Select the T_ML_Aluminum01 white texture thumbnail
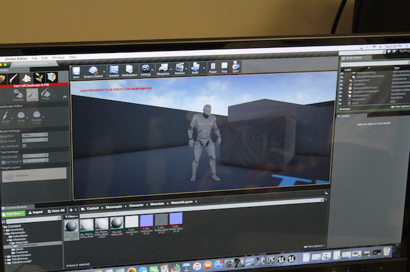The width and height of the screenshot is (410, 272). coord(131,225)
